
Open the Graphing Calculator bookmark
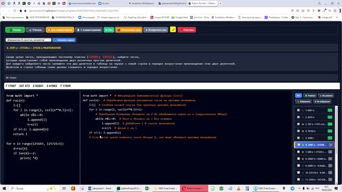point(136,18)
